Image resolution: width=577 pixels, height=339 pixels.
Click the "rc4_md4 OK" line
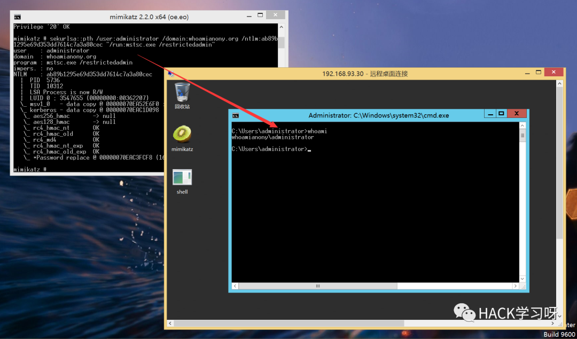coord(61,140)
